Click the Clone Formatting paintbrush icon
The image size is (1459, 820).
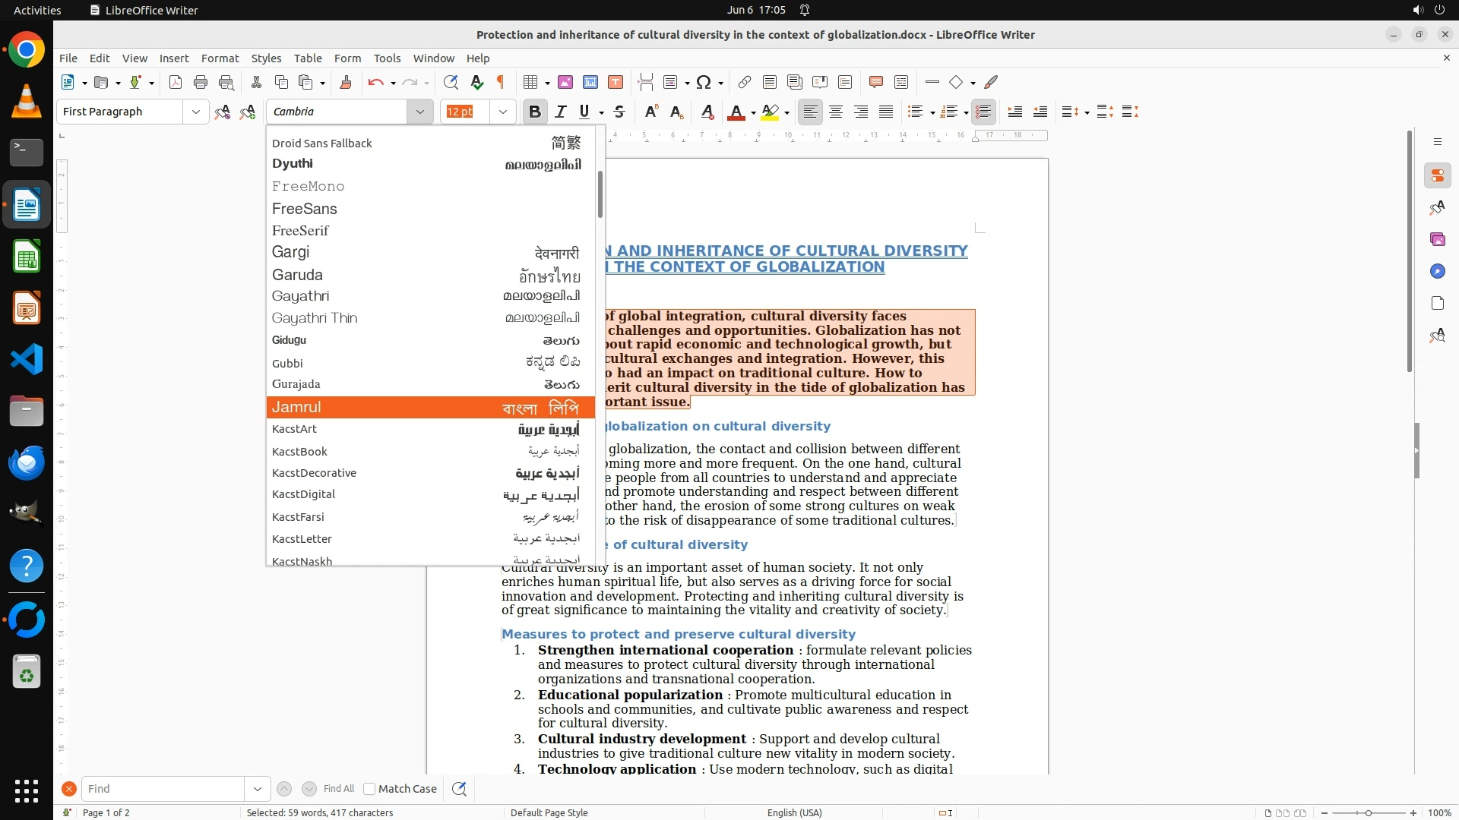(346, 82)
